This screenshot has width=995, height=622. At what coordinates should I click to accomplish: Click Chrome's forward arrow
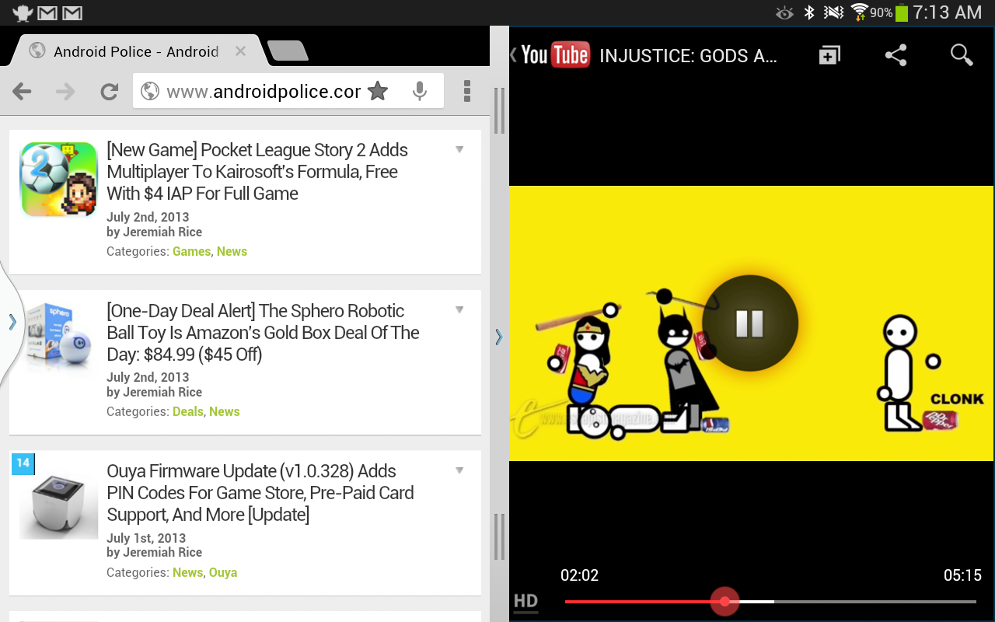(x=65, y=92)
